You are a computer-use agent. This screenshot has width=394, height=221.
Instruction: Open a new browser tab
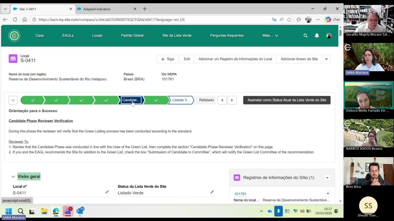click(145, 9)
